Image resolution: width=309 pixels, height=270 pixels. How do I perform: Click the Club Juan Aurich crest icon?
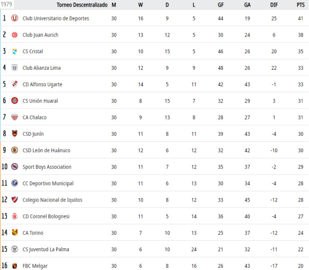pos(14,35)
